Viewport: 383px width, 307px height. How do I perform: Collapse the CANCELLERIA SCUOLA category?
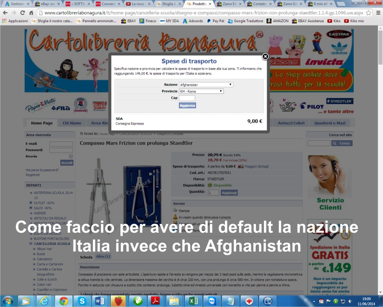coord(31,244)
